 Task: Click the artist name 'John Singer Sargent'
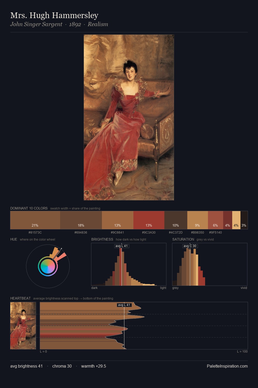36,24
